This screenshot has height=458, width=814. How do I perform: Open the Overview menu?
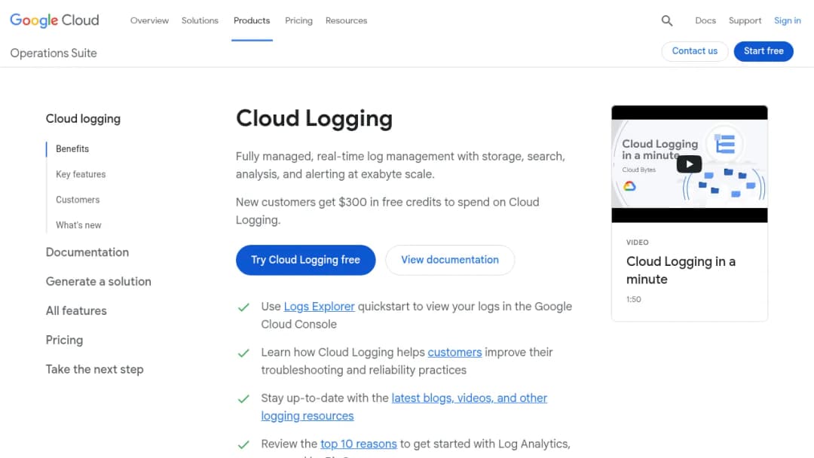click(x=149, y=21)
